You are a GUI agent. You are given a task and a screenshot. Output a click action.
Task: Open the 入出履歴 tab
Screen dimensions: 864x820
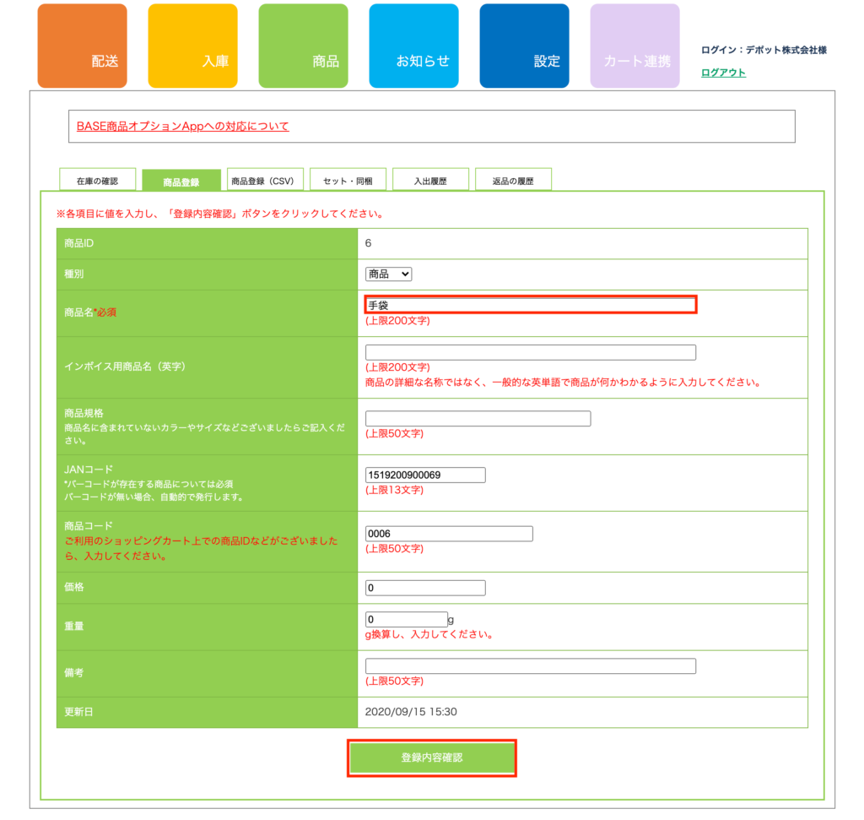[430, 181]
